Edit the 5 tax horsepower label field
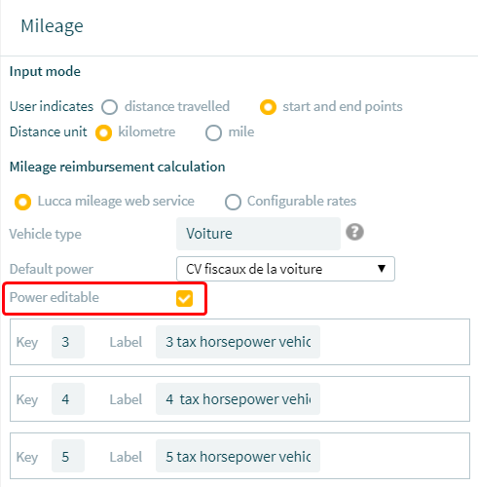Screen dimensions: 478x487 coord(238,456)
